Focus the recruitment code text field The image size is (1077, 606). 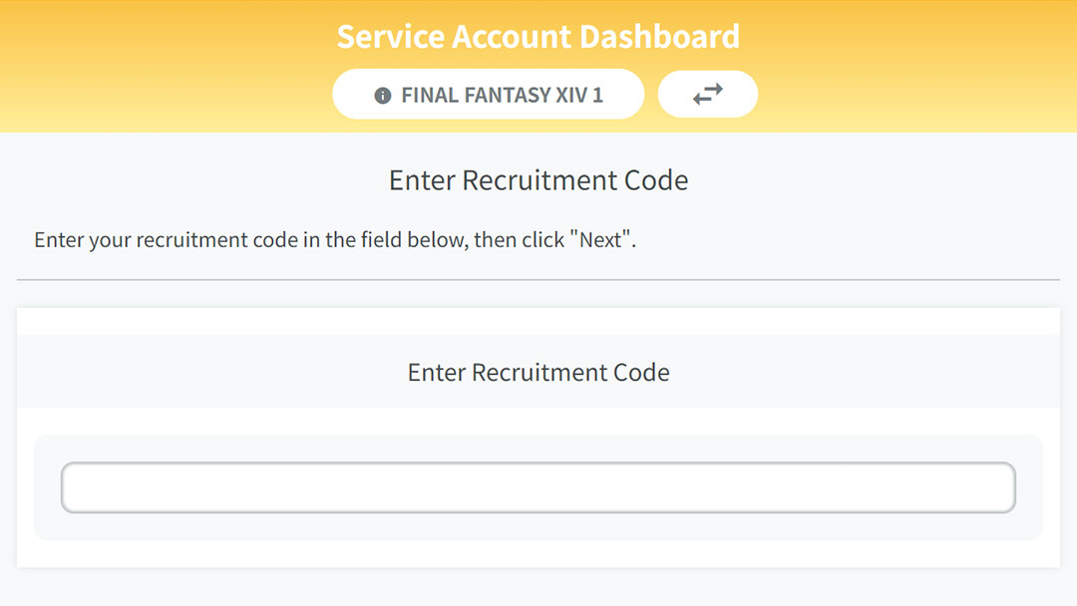538,487
